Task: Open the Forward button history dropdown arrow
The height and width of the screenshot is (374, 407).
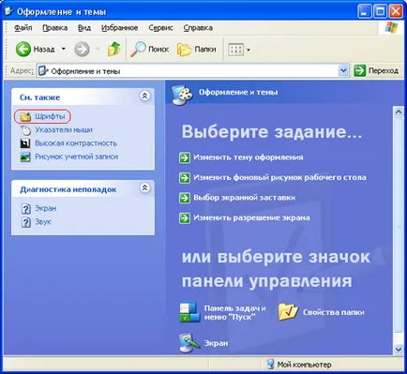Action: point(98,49)
